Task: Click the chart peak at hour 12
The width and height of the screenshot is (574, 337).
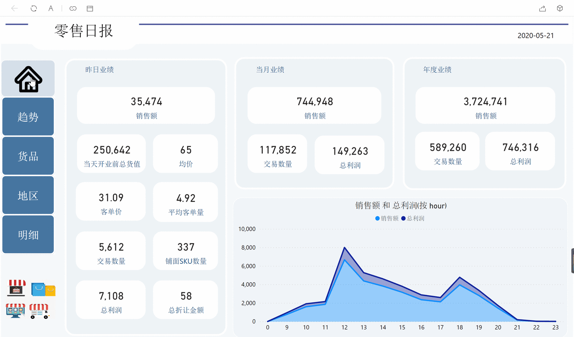Action: click(x=344, y=248)
